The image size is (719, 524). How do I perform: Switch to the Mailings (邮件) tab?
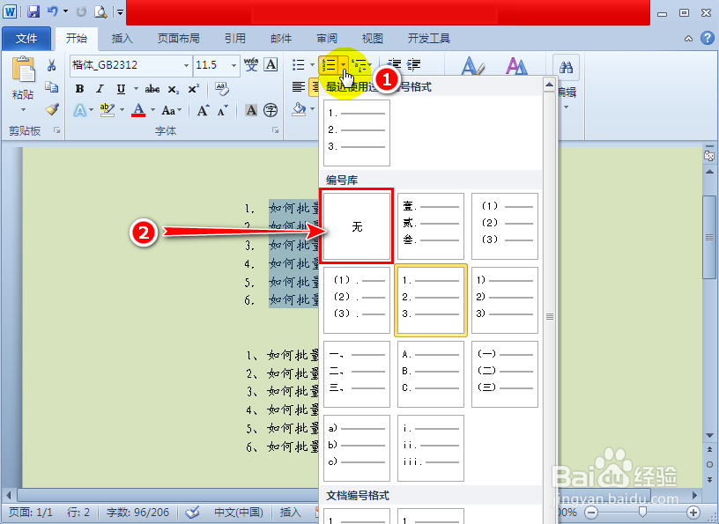pyautogui.click(x=281, y=39)
